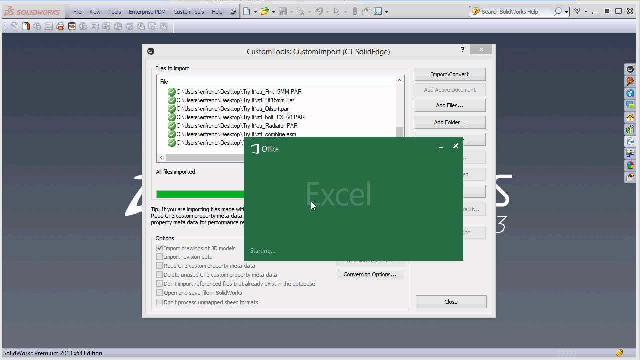
Task: Toggle Import revision data checkbox
Action: click(160, 257)
